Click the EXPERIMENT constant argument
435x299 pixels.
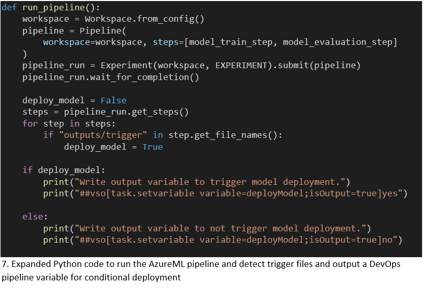click(241, 65)
